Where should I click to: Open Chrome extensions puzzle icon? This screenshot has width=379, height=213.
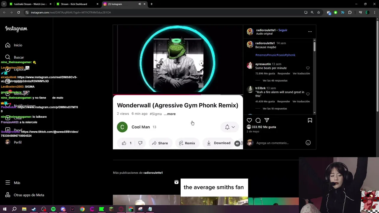(350, 12)
